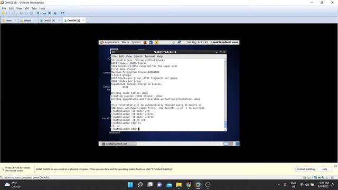Viewport: 338px width, 190px height.
Task: Open the snapshot manager icon
Action: coord(31,13)
